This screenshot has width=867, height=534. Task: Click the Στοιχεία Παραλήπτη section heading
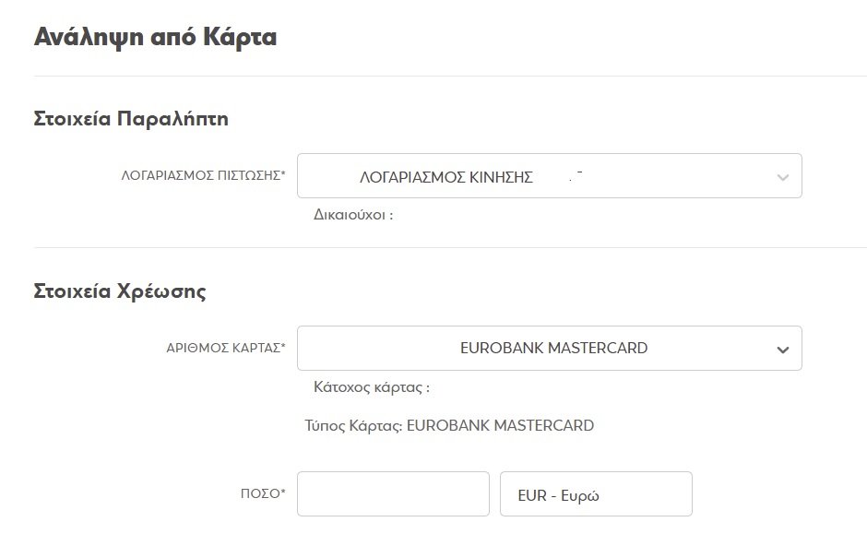click(131, 119)
